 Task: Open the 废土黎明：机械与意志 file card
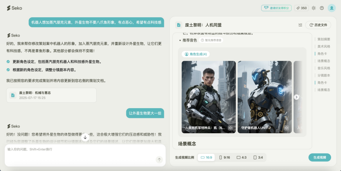(51, 95)
